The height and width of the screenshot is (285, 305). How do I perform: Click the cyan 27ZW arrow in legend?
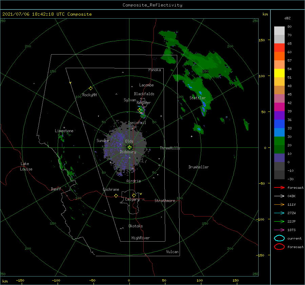[279, 213]
